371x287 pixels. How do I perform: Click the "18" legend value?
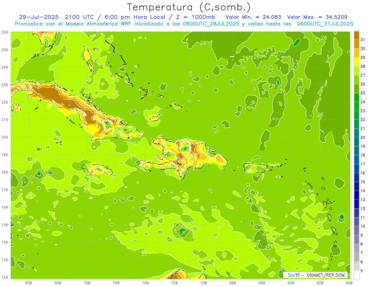point(363,155)
